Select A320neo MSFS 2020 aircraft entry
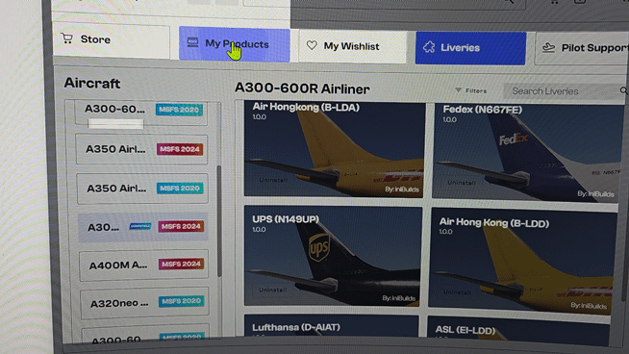The image size is (629, 354). coord(145,303)
